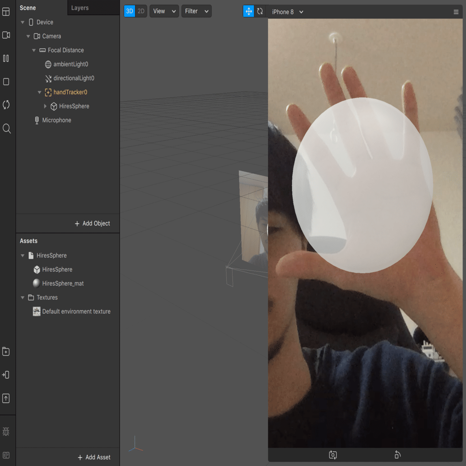Expand the HiresSphere node in the scene tree
Image resolution: width=466 pixels, height=466 pixels.
pyautogui.click(x=45, y=106)
